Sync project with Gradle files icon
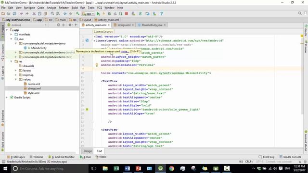This screenshot has height=173, width=308. tap(140, 14)
